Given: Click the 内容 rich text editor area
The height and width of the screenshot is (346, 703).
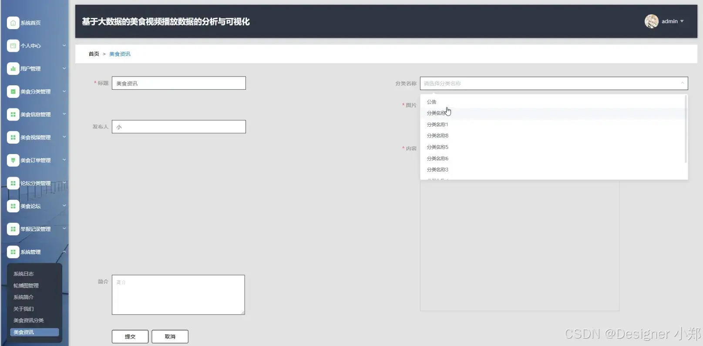Looking at the screenshot, I should pos(519,246).
